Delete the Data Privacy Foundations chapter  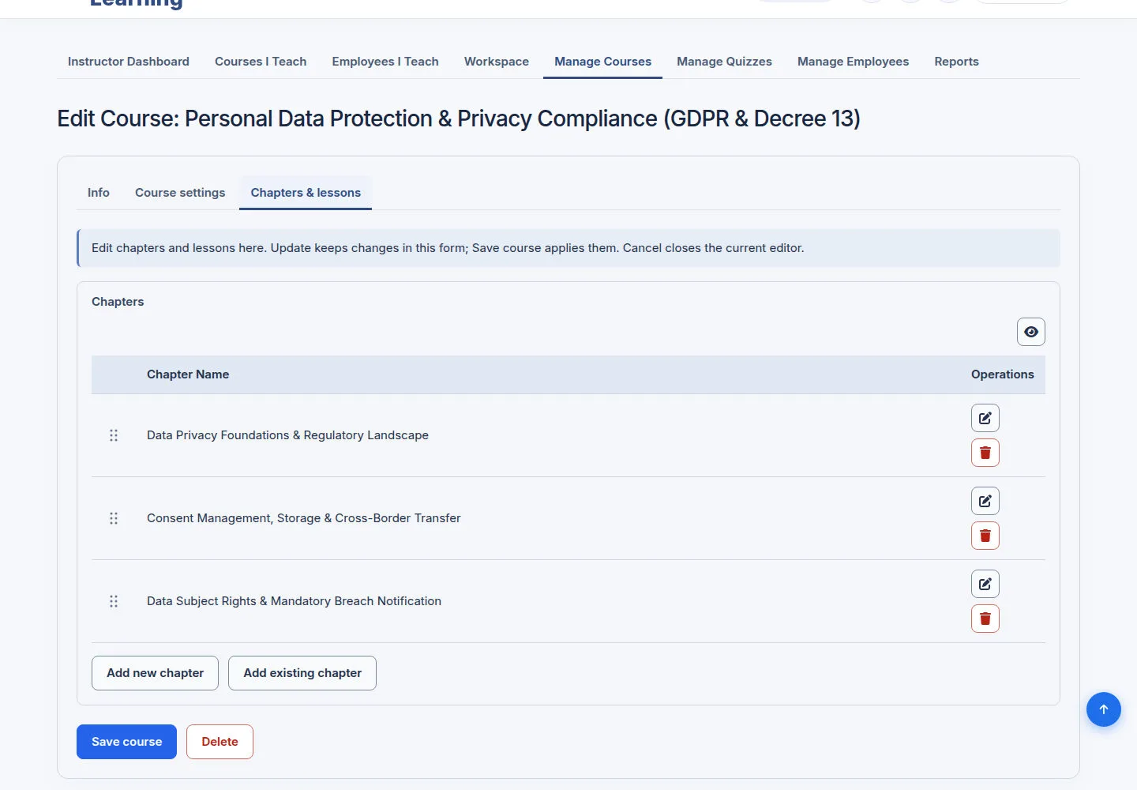click(x=985, y=453)
